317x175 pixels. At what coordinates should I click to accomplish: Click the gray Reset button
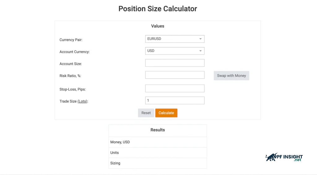tap(146, 113)
